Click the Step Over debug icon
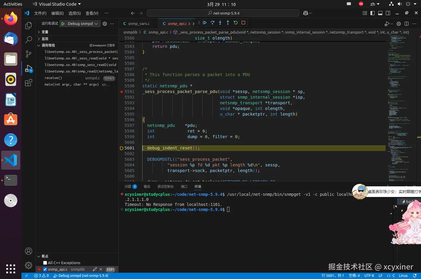The height and width of the screenshot is (279, 421). coord(212,23)
